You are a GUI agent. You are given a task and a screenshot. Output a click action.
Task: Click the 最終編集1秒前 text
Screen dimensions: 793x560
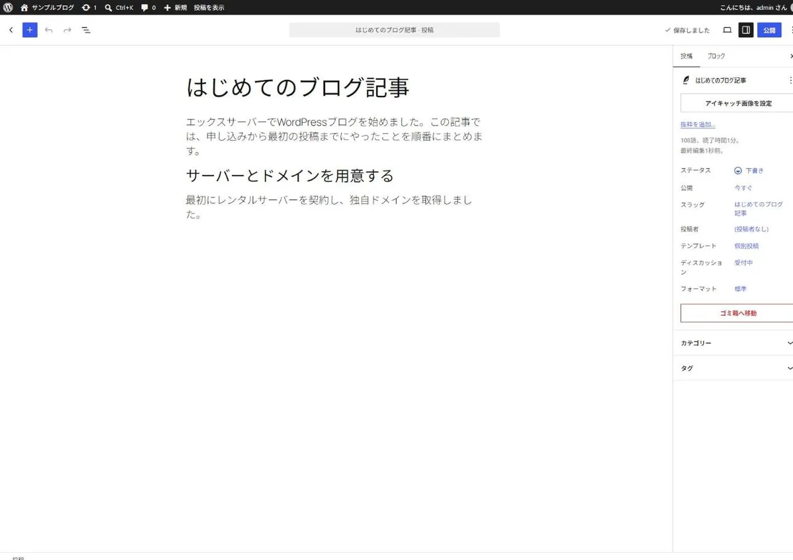coord(702,151)
